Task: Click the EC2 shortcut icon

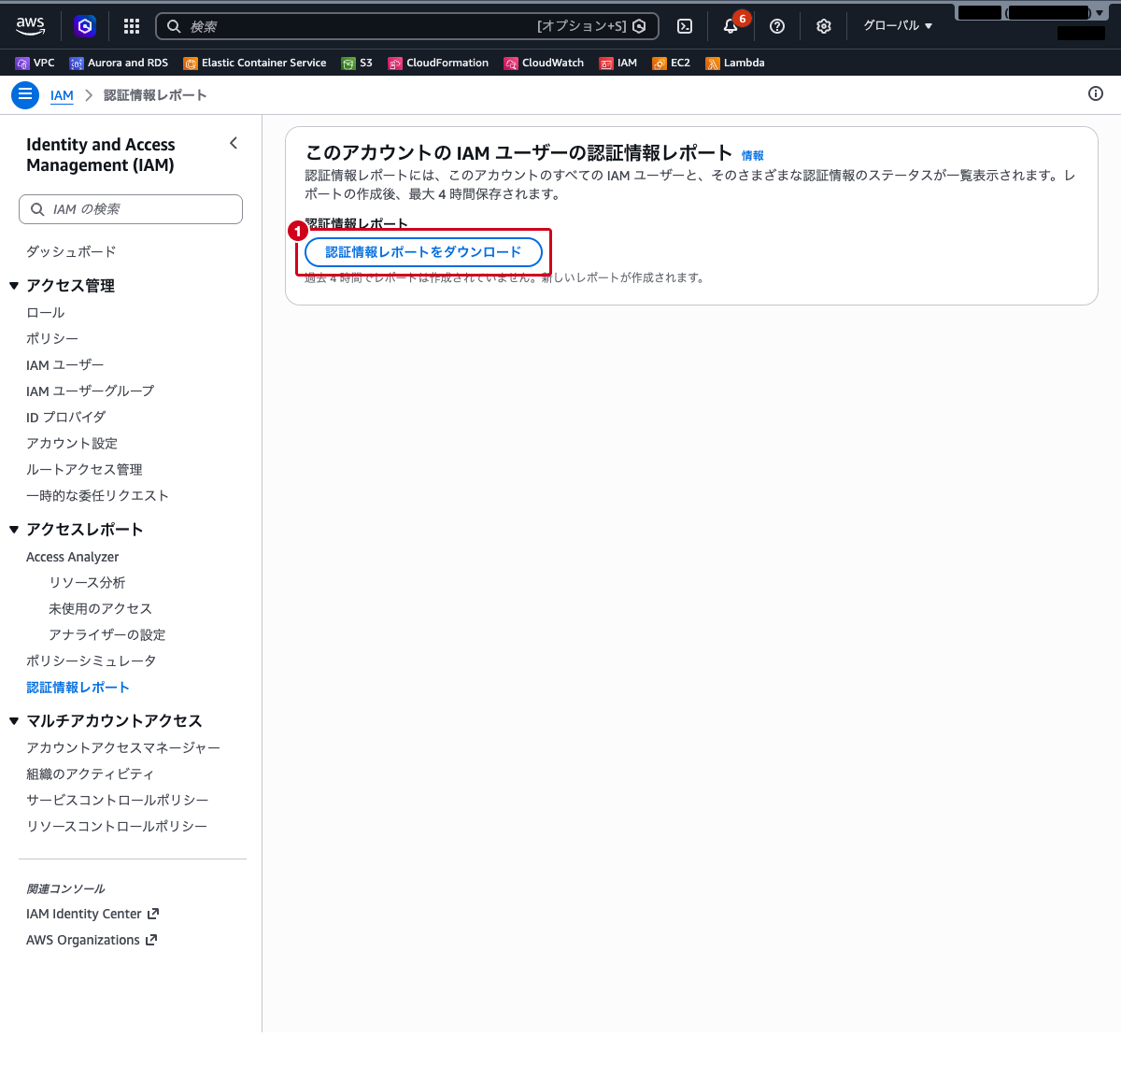Action: tap(660, 64)
